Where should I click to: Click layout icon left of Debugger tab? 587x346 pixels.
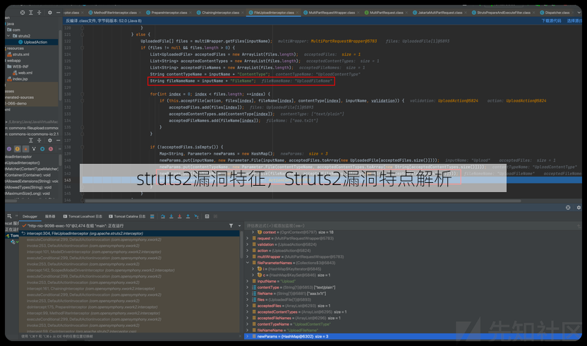point(9,216)
